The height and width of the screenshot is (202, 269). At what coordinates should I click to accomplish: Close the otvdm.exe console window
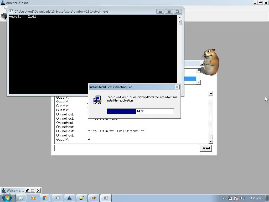pos(178,12)
